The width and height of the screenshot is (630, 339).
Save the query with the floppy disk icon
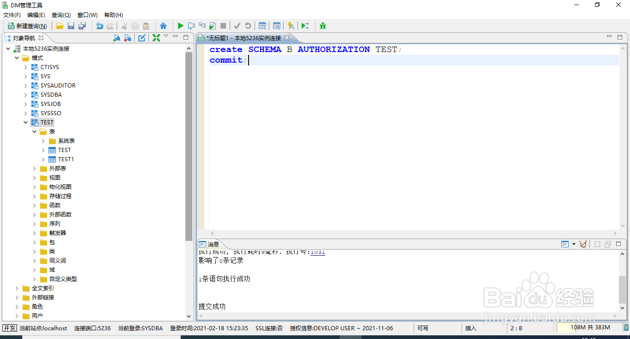(x=71, y=26)
